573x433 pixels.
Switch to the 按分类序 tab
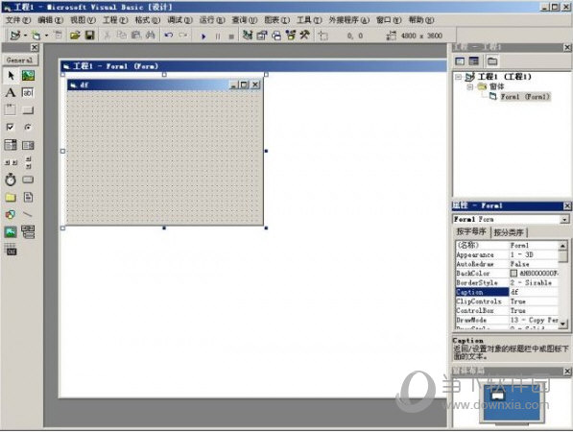click(x=509, y=232)
